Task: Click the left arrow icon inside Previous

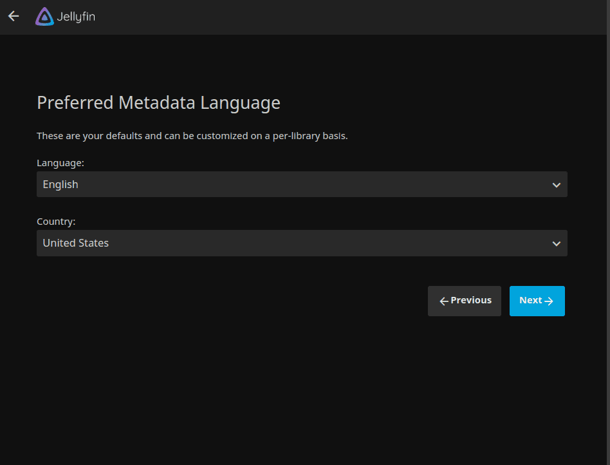Action: click(x=443, y=301)
